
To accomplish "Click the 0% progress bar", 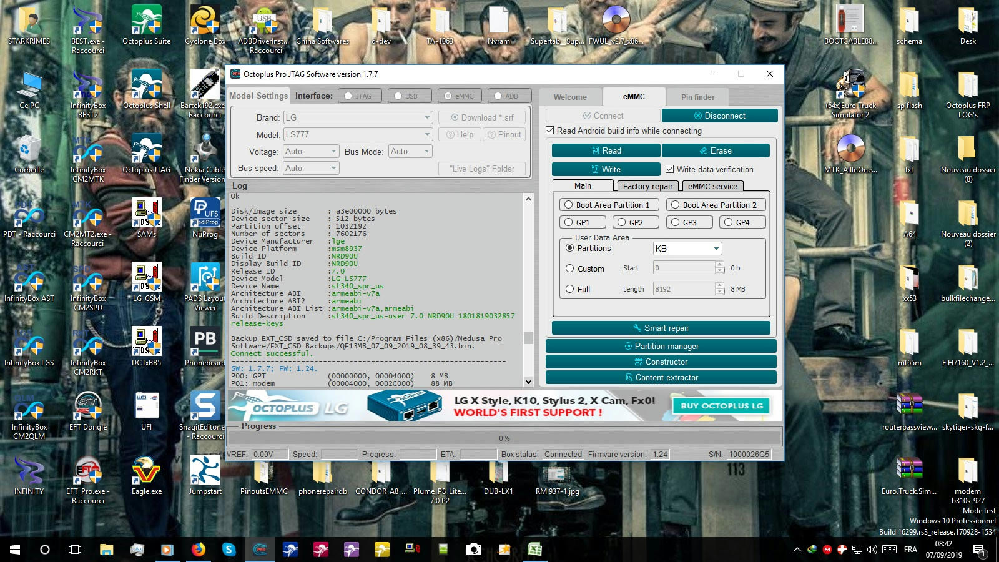I will [x=504, y=438].
